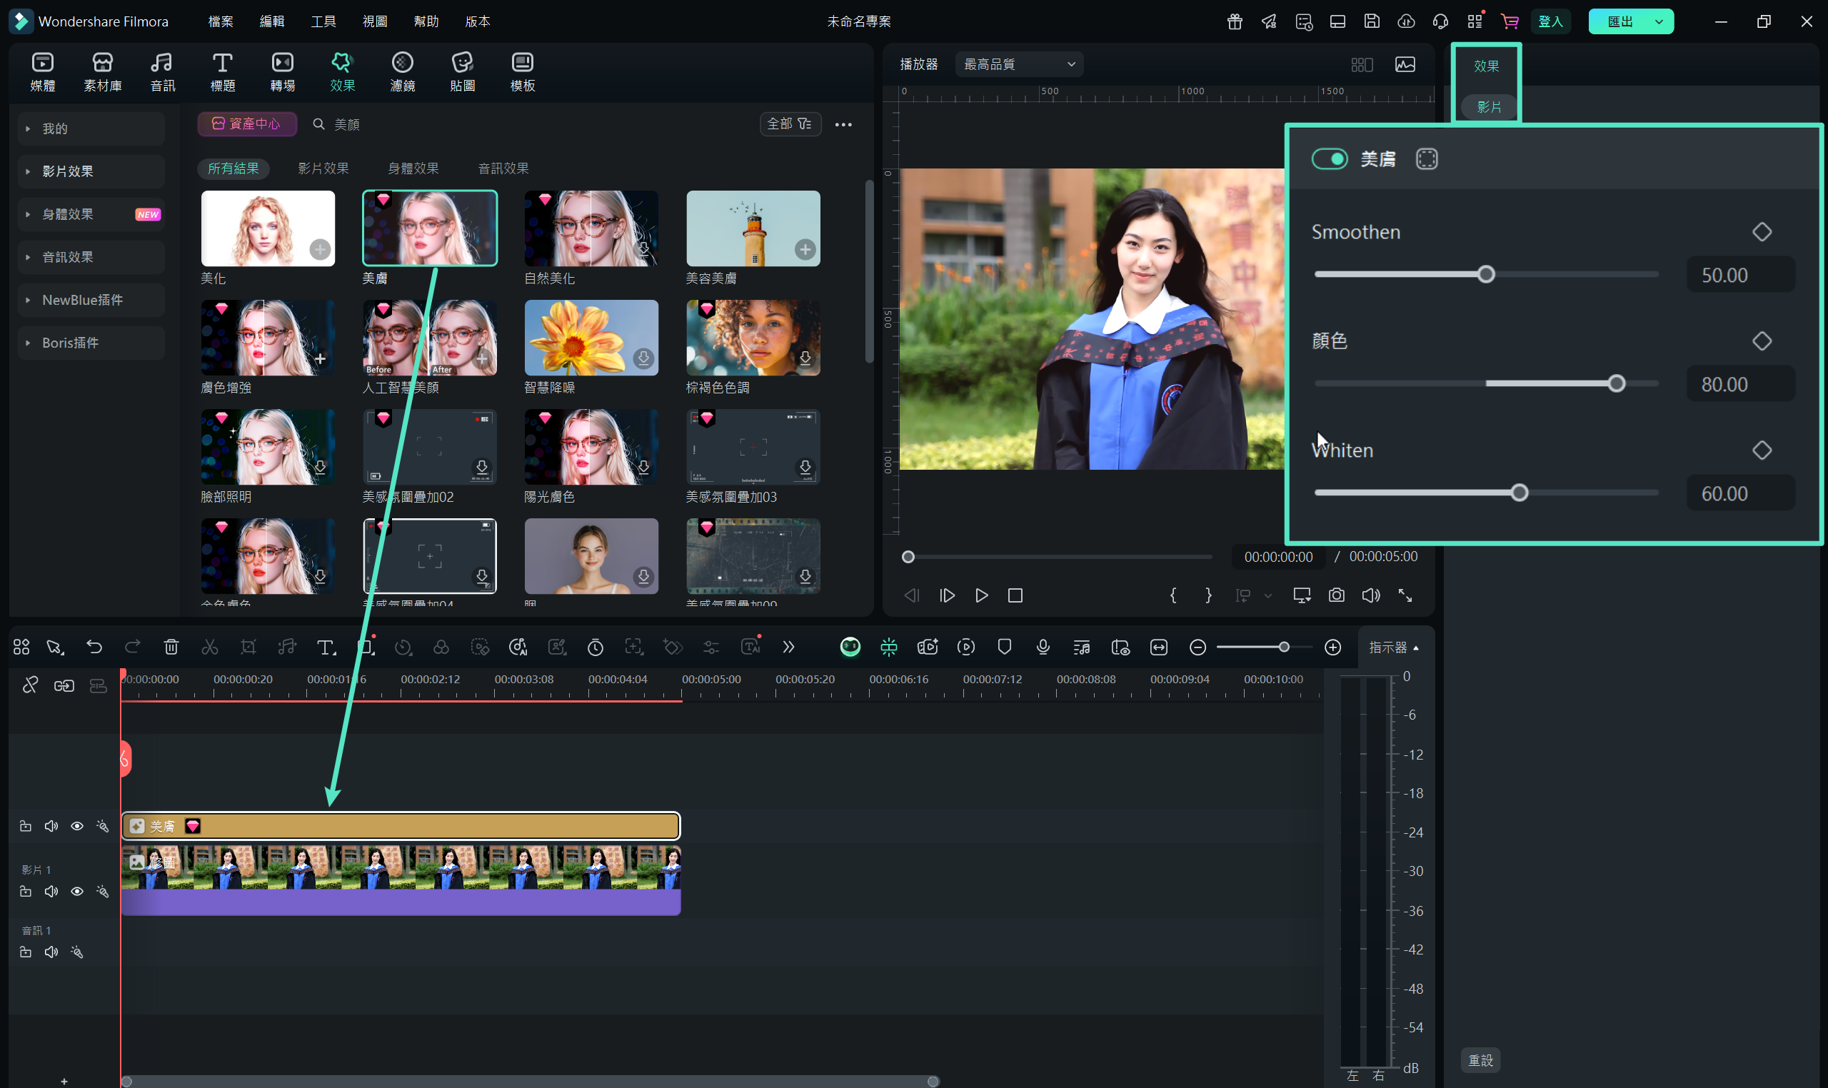The image size is (1828, 1088).
Task: Click the split scissors icon
Action: pos(210,647)
